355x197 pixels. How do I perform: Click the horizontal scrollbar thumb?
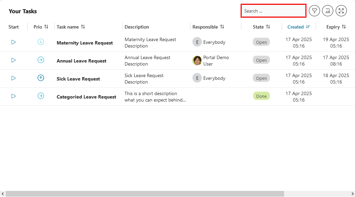pyautogui.click(x=145, y=194)
